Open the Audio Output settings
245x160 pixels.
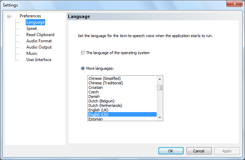tap(39, 47)
